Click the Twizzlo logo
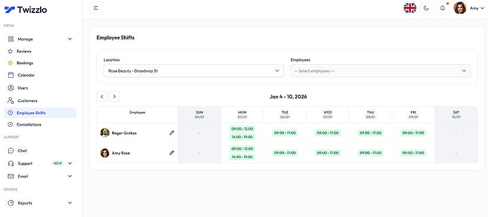This screenshot has width=488, height=217. tap(25, 9)
